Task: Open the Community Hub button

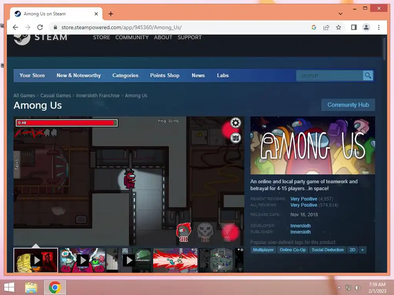Action: (348, 105)
